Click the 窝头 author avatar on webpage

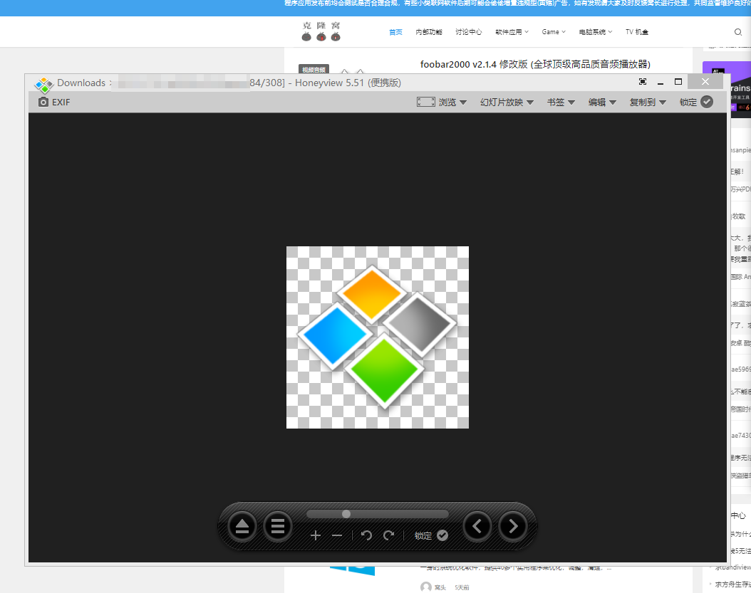point(426,587)
